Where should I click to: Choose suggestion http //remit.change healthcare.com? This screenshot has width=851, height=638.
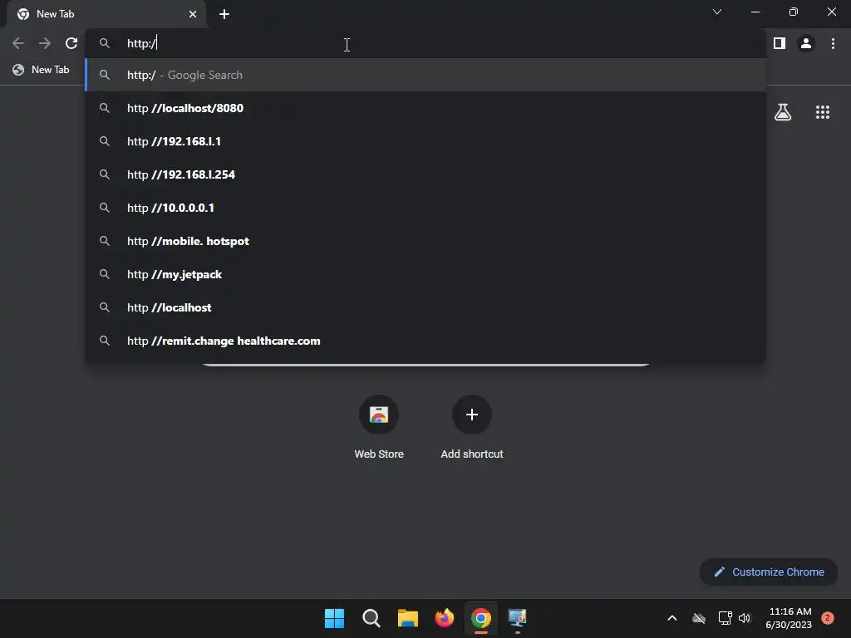[x=425, y=341]
